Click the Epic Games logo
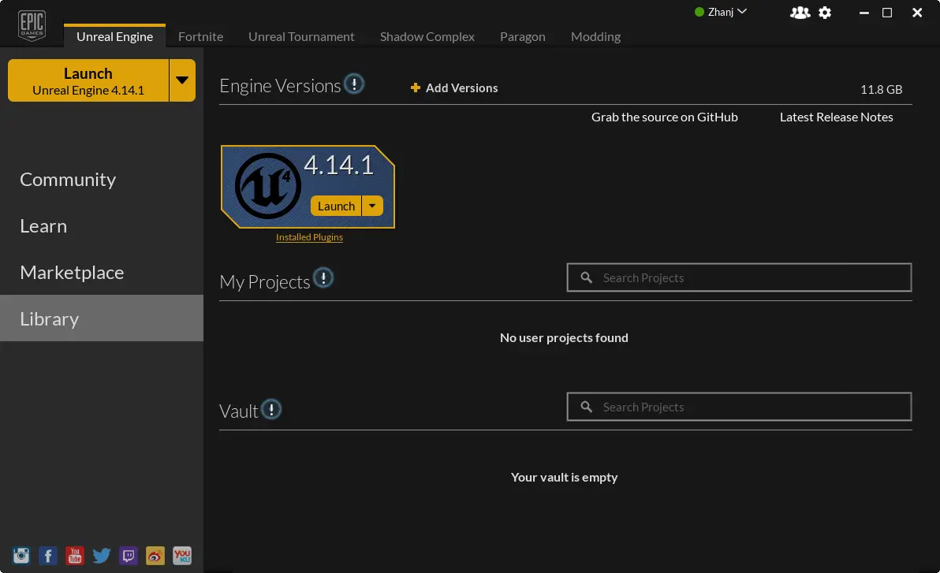The image size is (940, 573). [32, 25]
